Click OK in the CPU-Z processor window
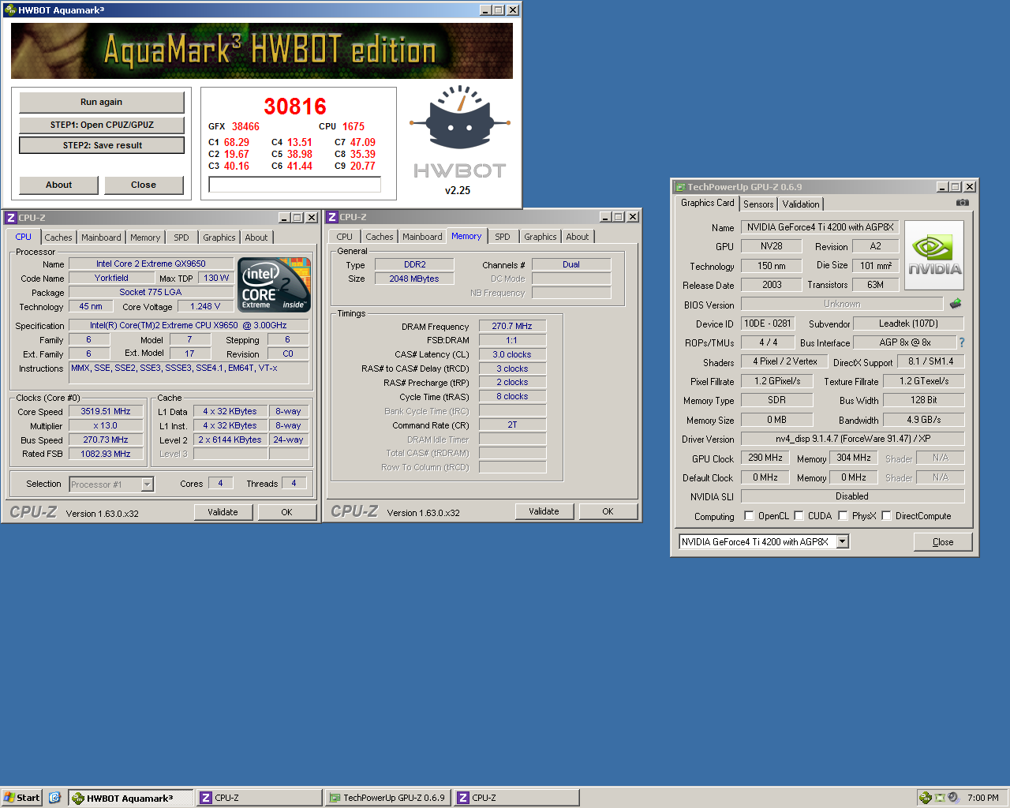The width and height of the screenshot is (1010, 808). (286, 512)
